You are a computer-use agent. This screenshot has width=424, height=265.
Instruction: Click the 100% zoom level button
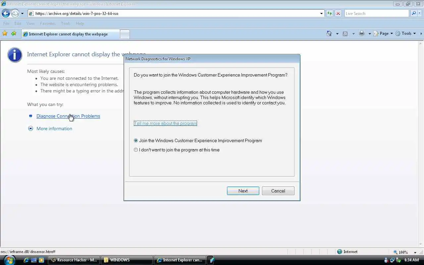[x=401, y=252]
